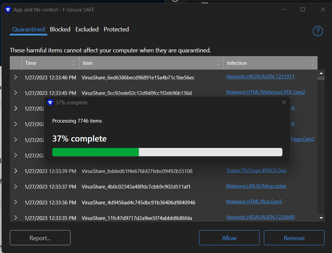Click the Item column header
Image resolution: width=332 pixels, height=253 pixels.
tap(151, 63)
